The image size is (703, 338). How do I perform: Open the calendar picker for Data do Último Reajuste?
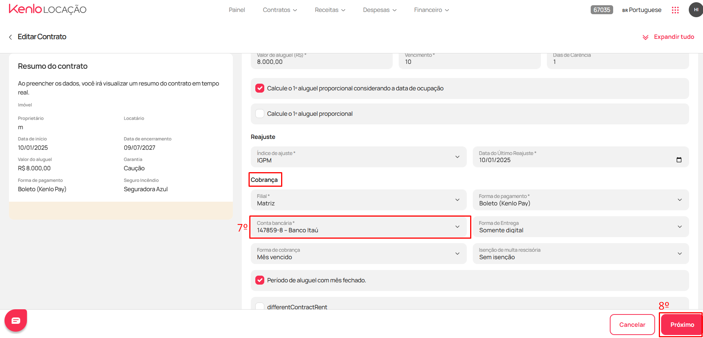(x=679, y=160)
